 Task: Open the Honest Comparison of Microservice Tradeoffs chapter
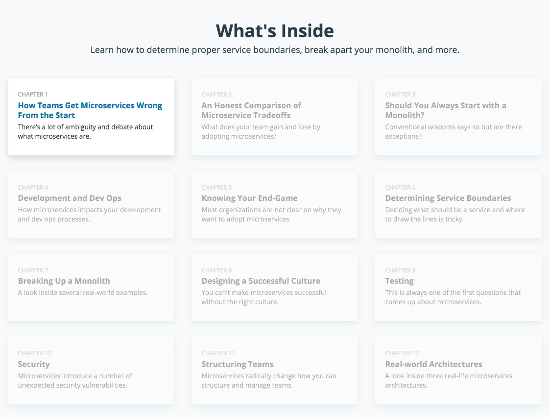click(x=251, y=110)
